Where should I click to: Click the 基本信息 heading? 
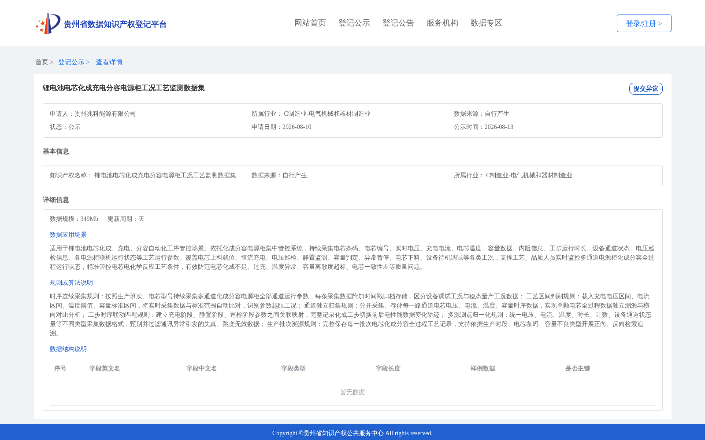[56, 151]
